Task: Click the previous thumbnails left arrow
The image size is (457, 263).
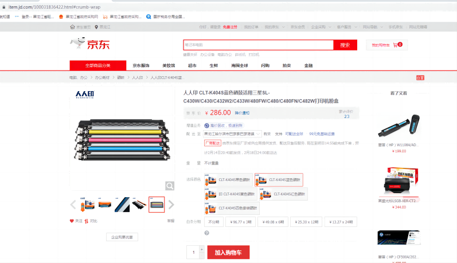Action: 73,205
